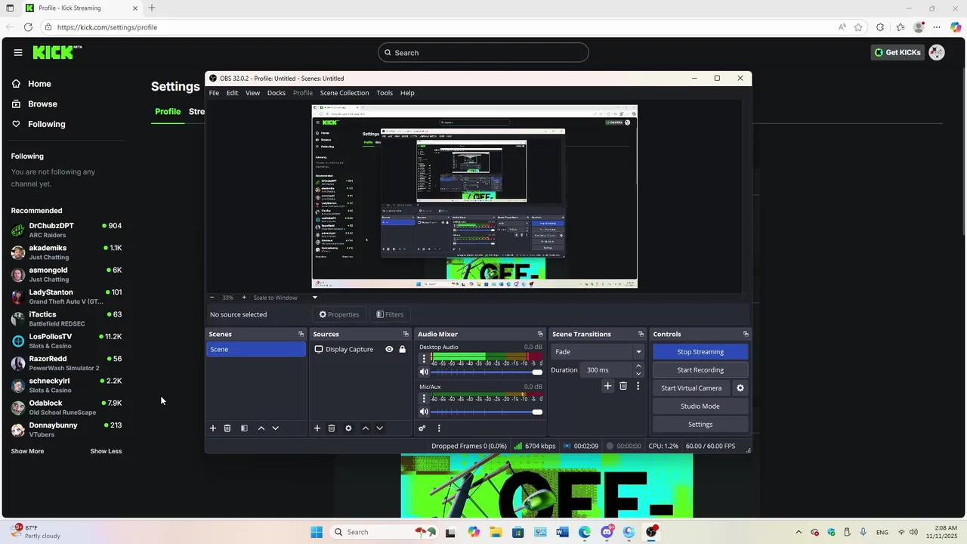Open browser favorites star icon
Viewport: 967px width, 544px height.
[x=858, y=27]
